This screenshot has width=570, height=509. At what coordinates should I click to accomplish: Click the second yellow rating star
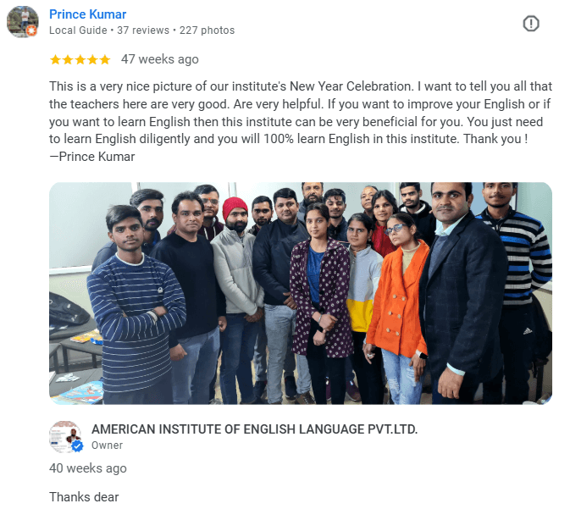pos(68,59)
